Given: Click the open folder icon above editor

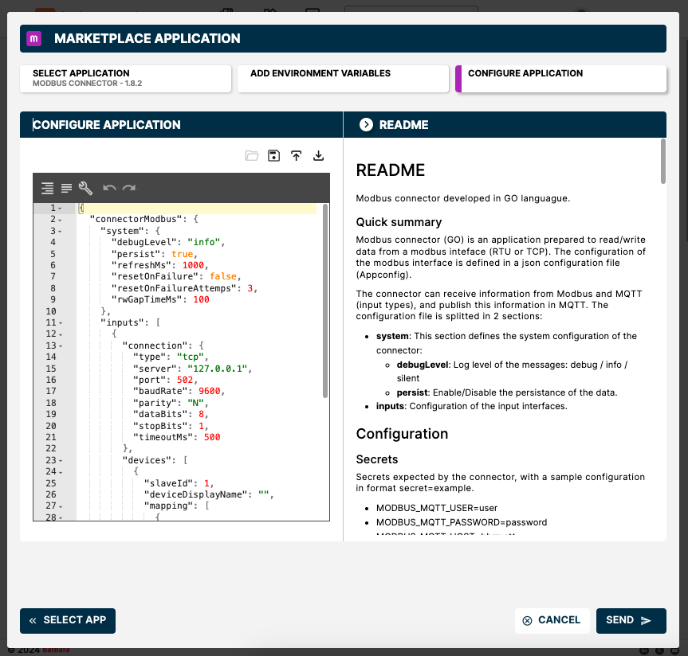Looking at the screenshot, I should 252,156.
